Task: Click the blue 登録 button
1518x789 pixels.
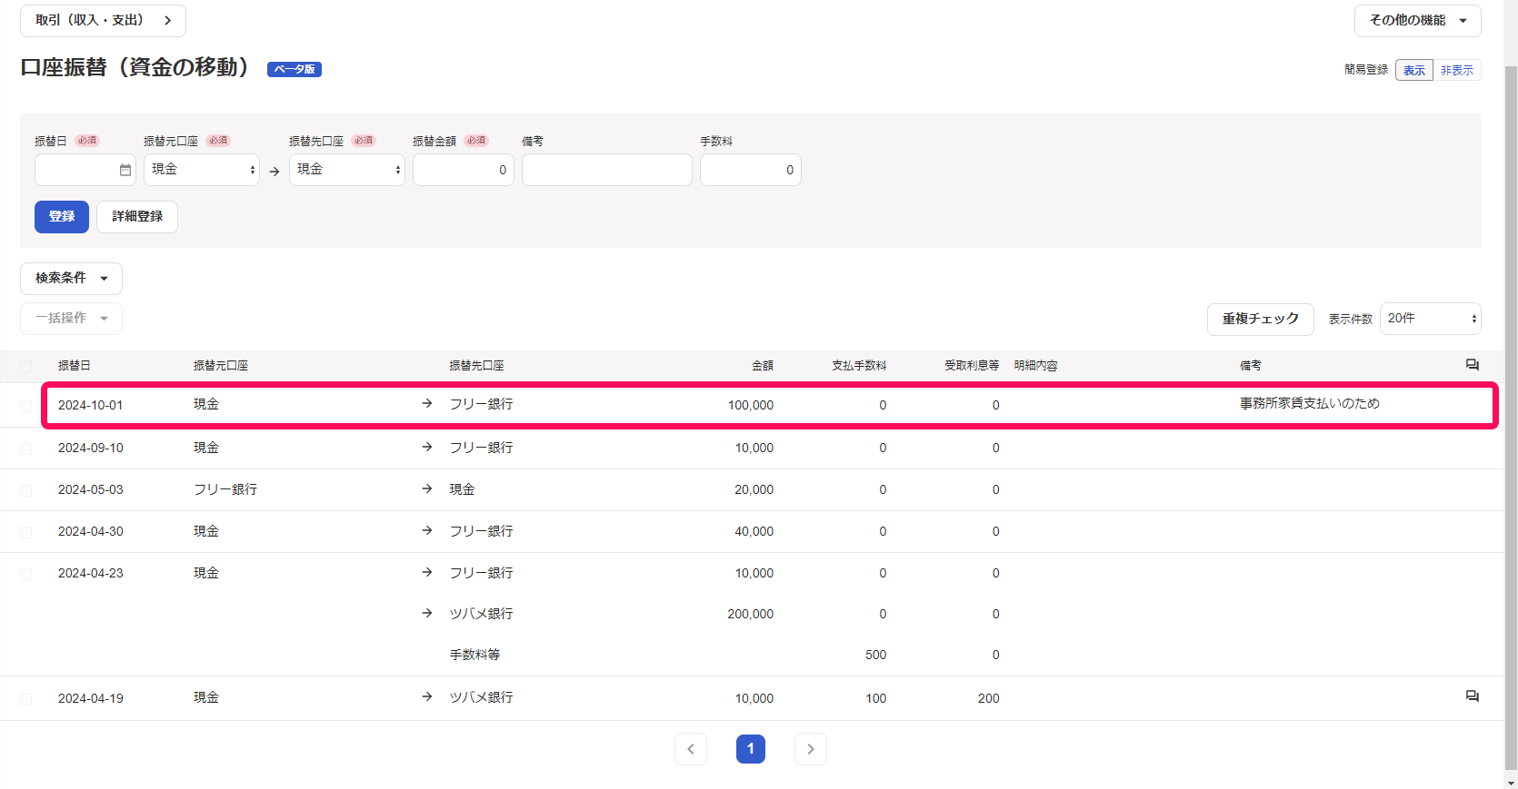Action: 62,217
